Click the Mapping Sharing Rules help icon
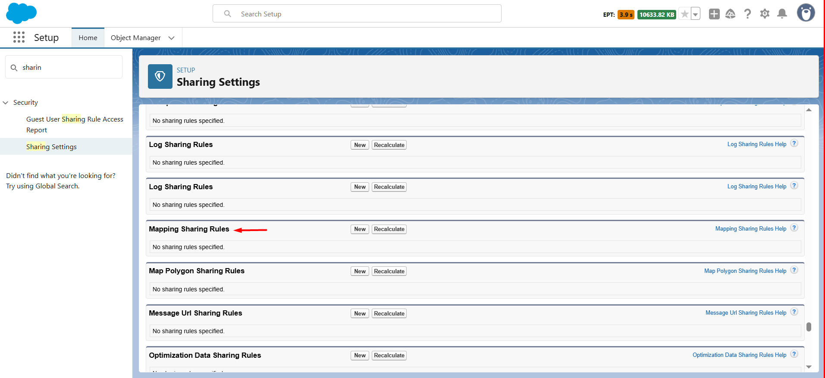This screenshot has width=825, height=378. [x=794, y=228]
